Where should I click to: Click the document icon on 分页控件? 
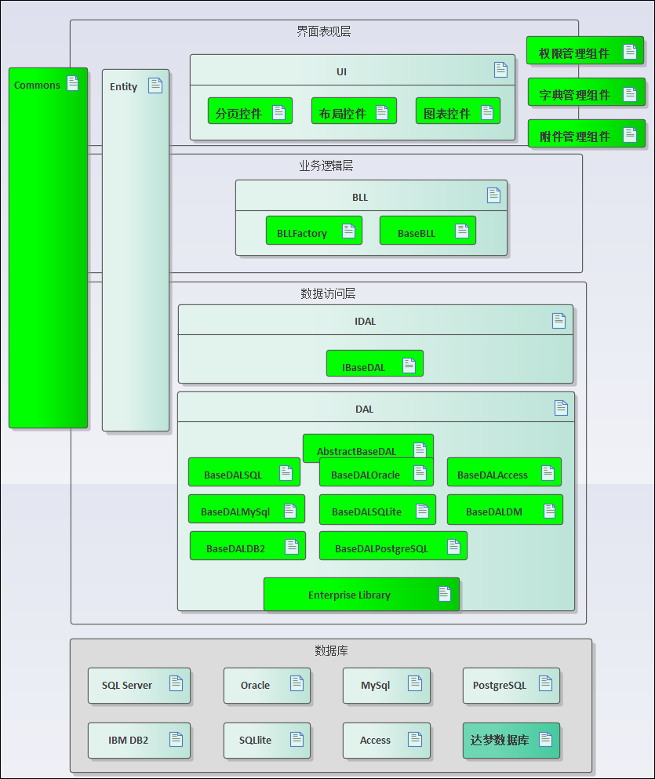[279, 113]
